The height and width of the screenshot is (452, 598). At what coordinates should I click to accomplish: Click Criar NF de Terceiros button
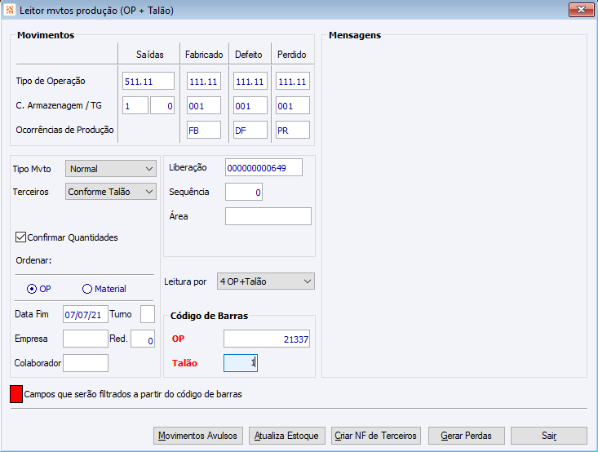377,436
